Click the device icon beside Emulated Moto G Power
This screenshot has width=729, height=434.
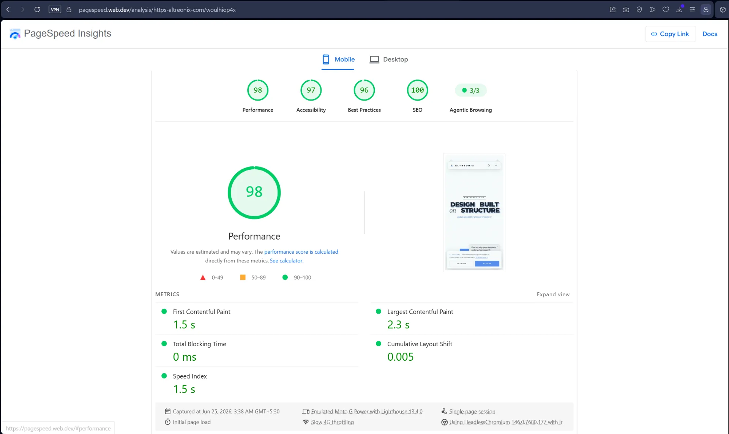306,411
